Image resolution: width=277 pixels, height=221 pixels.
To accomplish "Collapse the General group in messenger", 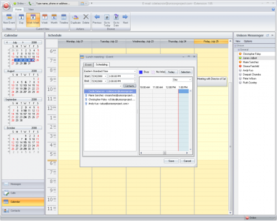I will pyautogui.click(x=239, y=50).
